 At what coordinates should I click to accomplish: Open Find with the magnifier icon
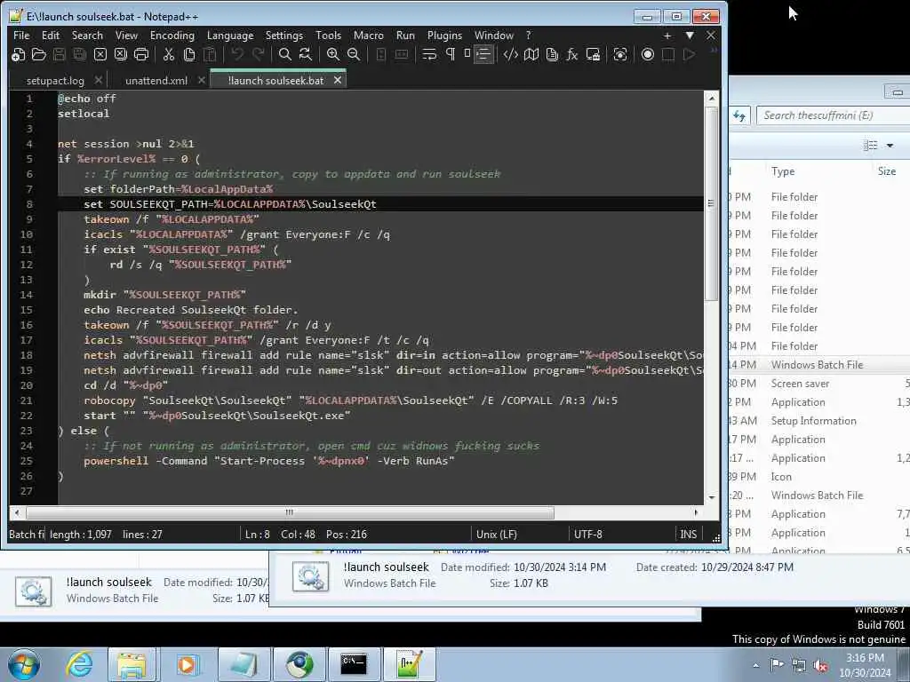point(285,54)
